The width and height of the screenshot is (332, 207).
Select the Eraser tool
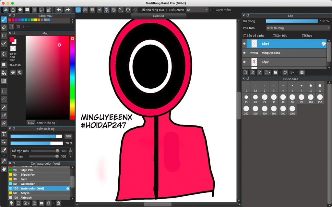click(4, 27)
